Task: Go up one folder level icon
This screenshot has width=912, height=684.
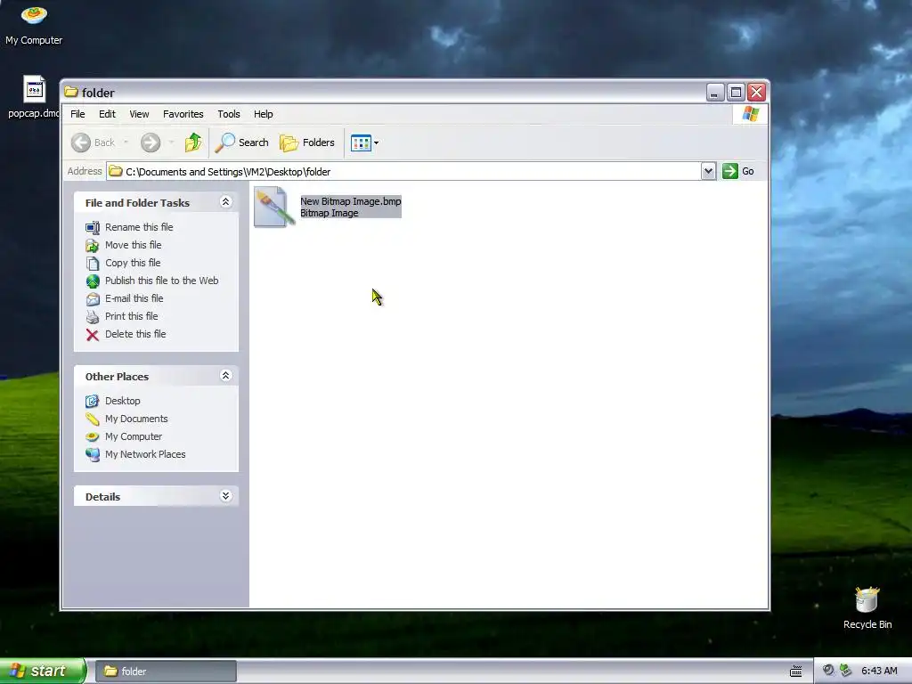Action: click(x=193, y=142)
